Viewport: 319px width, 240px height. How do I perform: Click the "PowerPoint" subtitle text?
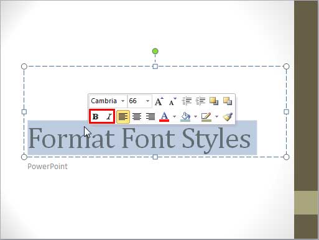[47, 167]
